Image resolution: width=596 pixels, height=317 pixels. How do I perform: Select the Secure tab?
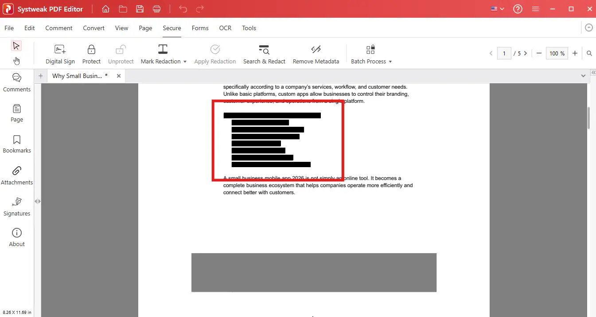pos(172,28)
